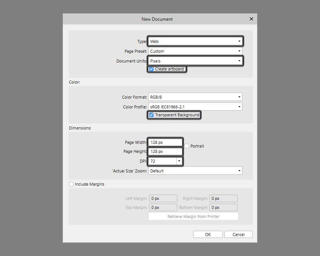Open the Color Format dropdown
Screen dimensions: 320x256
tap(195, 97)
